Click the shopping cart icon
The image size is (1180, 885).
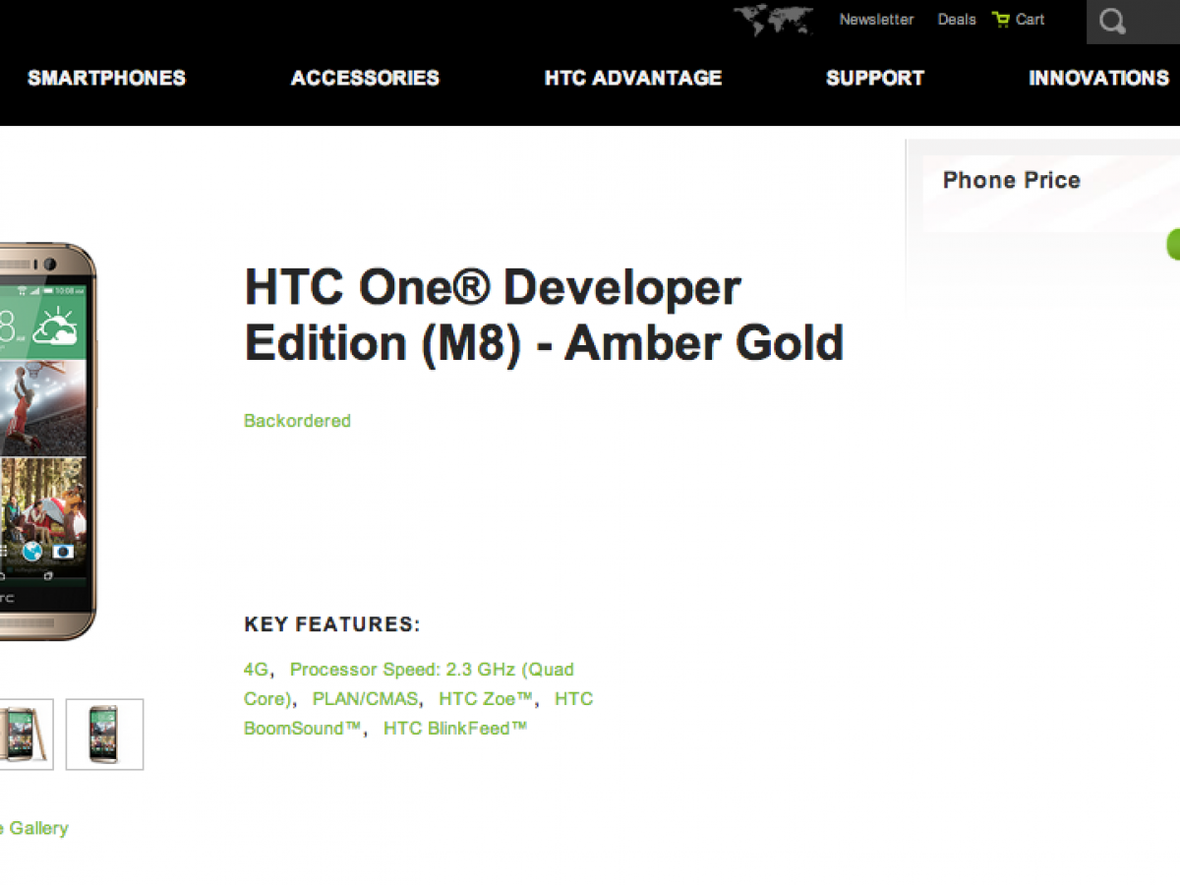1001,19
